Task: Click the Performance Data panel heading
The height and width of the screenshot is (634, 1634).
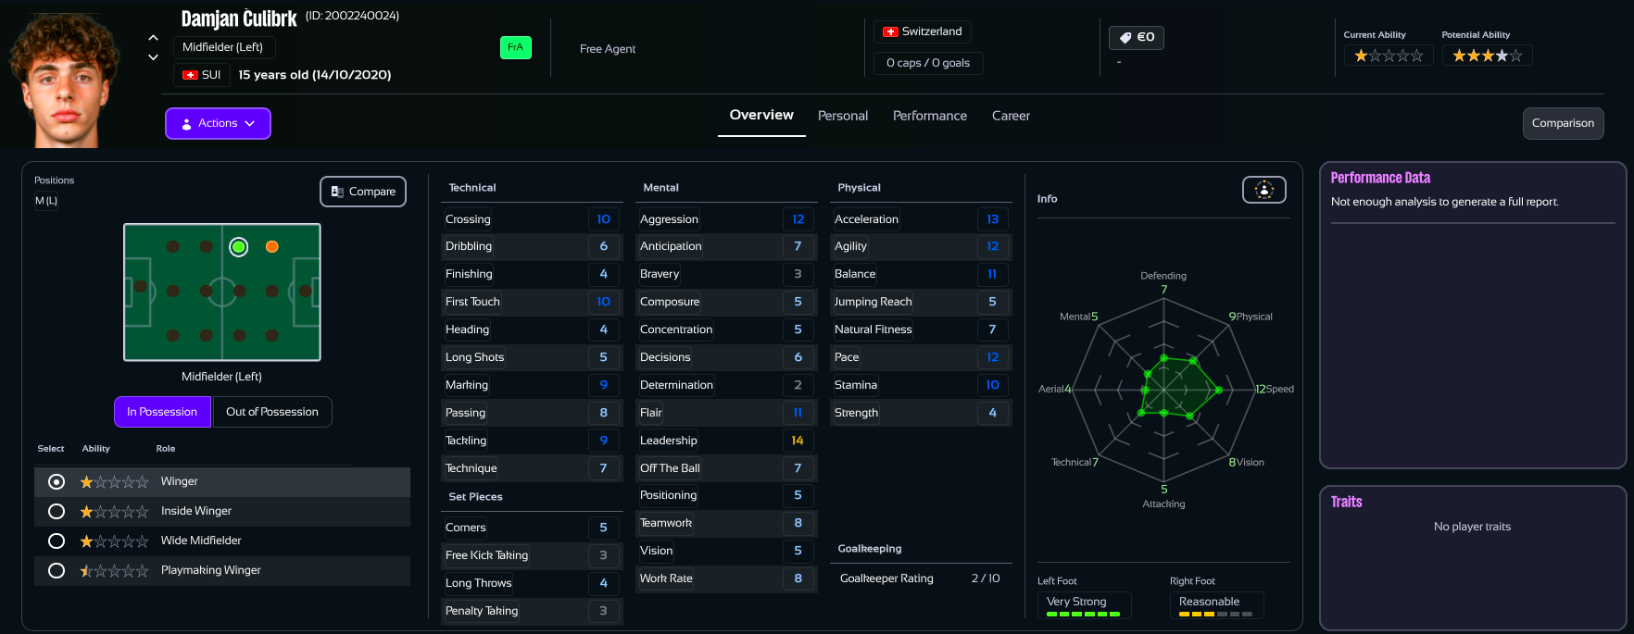Action: [1380, 178]
